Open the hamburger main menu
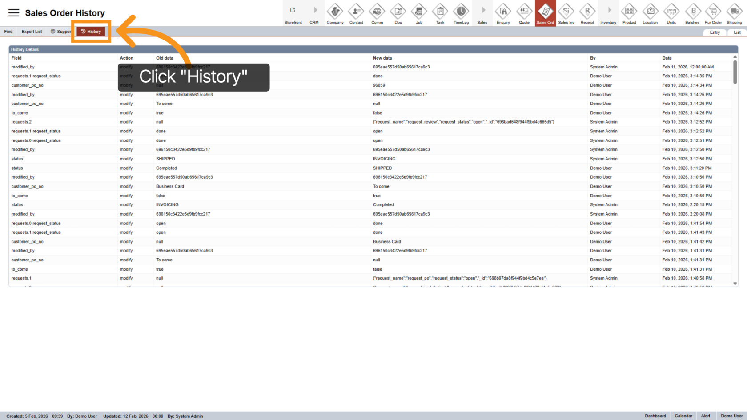 point(14,13)
